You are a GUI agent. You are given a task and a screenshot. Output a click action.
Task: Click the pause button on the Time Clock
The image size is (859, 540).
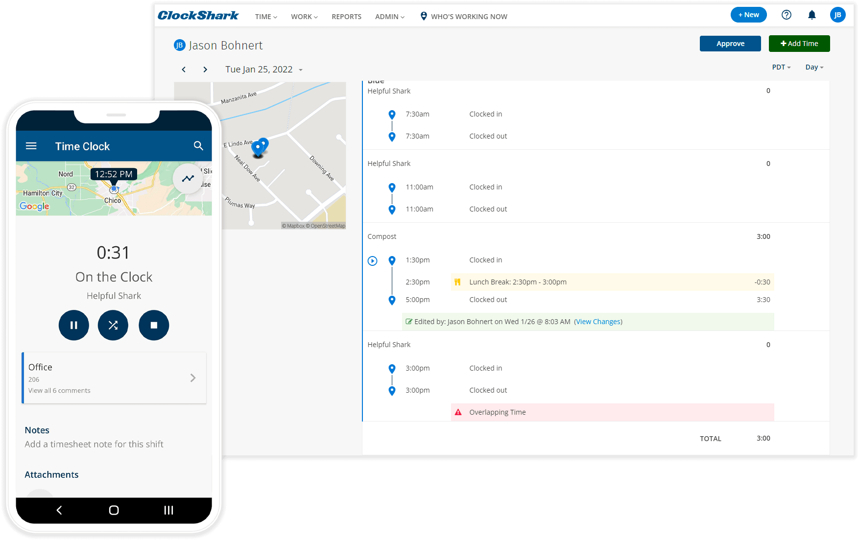(74, 325)
